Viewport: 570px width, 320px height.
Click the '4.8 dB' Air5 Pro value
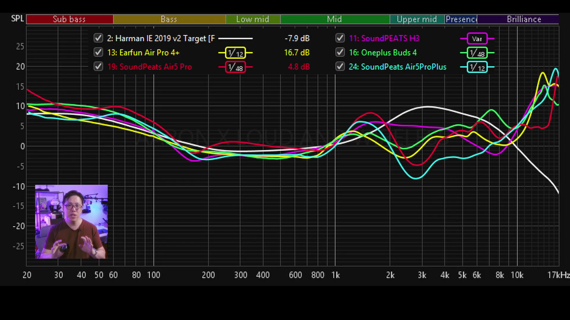click(299, 67)
